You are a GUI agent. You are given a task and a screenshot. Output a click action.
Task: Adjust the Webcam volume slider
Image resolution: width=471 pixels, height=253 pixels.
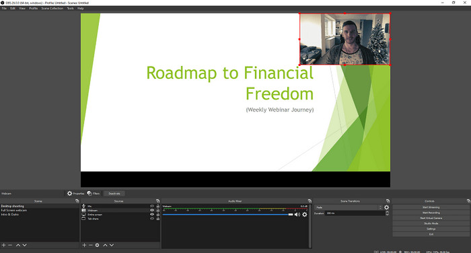tap(227, 215)
